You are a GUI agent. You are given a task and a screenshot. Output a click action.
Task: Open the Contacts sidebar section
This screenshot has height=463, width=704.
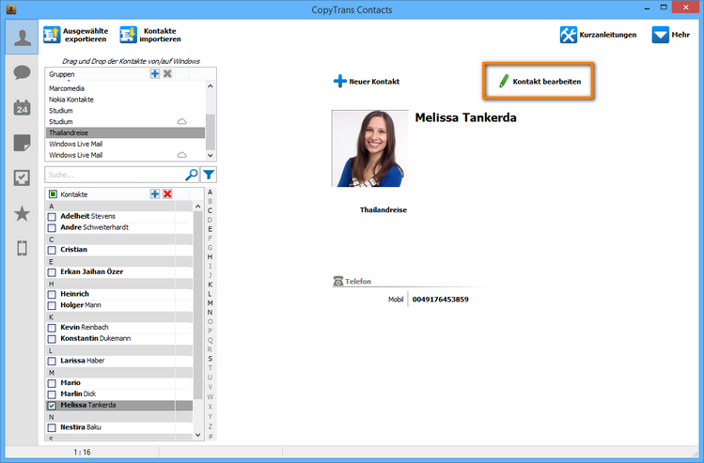[x=22, y=37]
